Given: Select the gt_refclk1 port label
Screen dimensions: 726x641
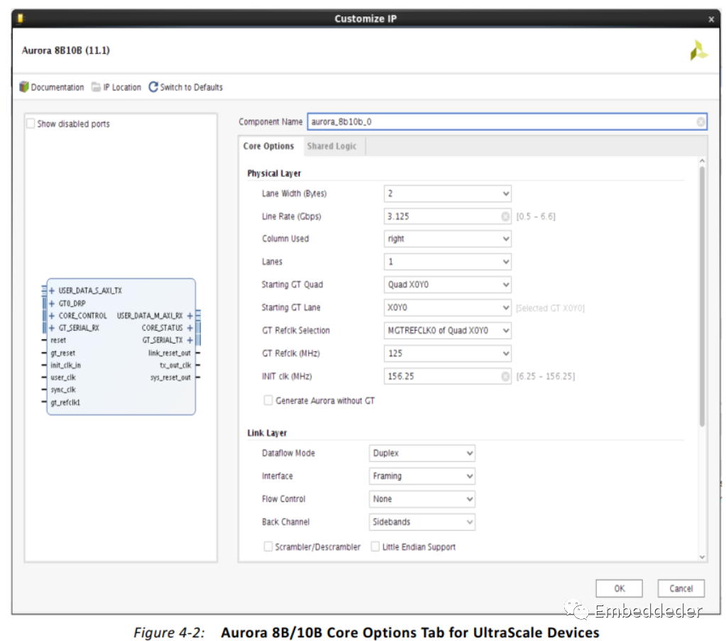Looking at the screenshot, I should (65, 402).
